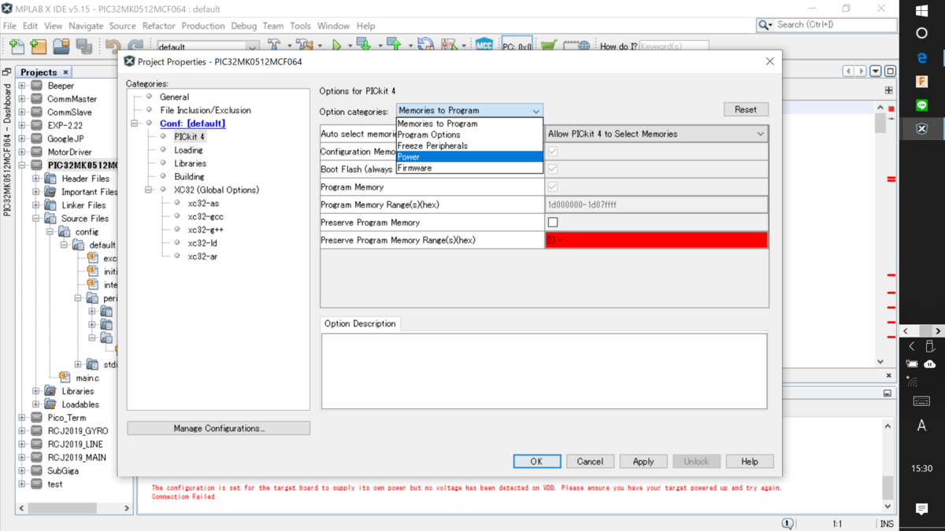
Task: Collapse the Source Files folder
Action: click(35, 219)
